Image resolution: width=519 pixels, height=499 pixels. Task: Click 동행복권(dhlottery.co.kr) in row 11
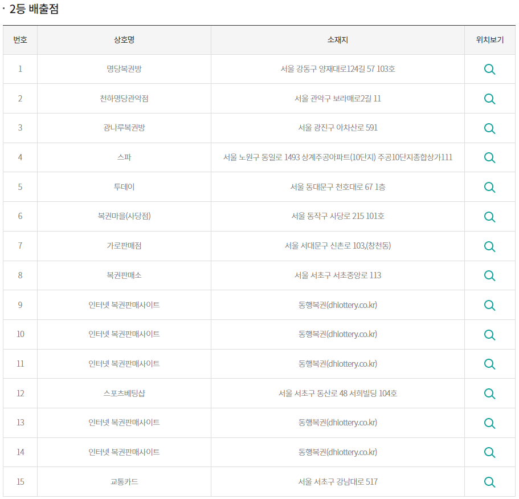(x=338, y=364)
